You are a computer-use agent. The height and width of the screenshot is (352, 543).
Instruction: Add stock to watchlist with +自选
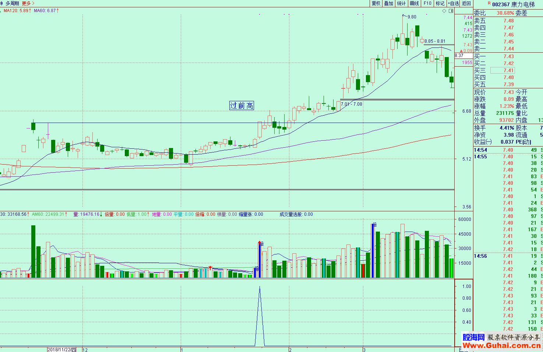click(x=454, y=3)
